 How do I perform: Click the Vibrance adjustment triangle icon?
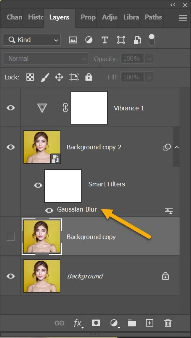42,108
